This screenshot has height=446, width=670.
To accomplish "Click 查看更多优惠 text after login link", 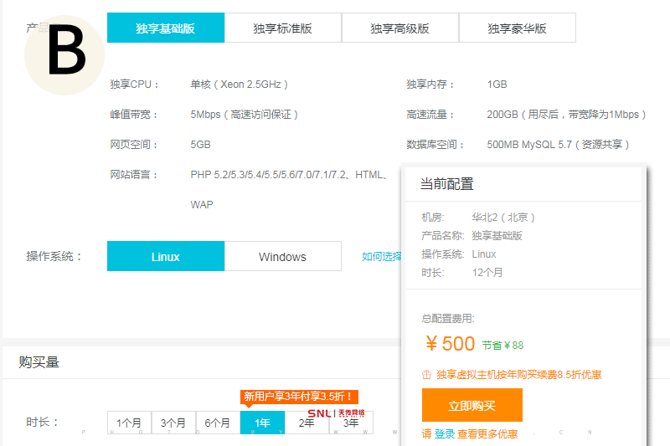I will pyautogui.click(x=487, y=434).
